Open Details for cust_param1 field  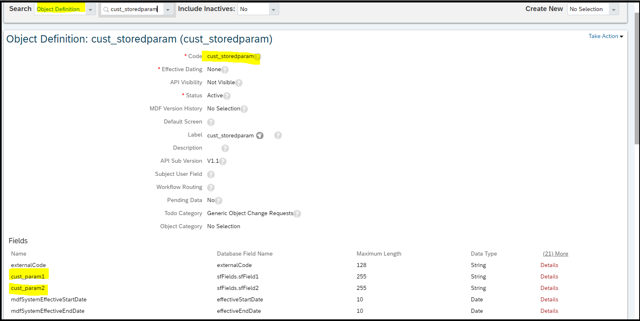pyautogui.click(x=549, y=276)
